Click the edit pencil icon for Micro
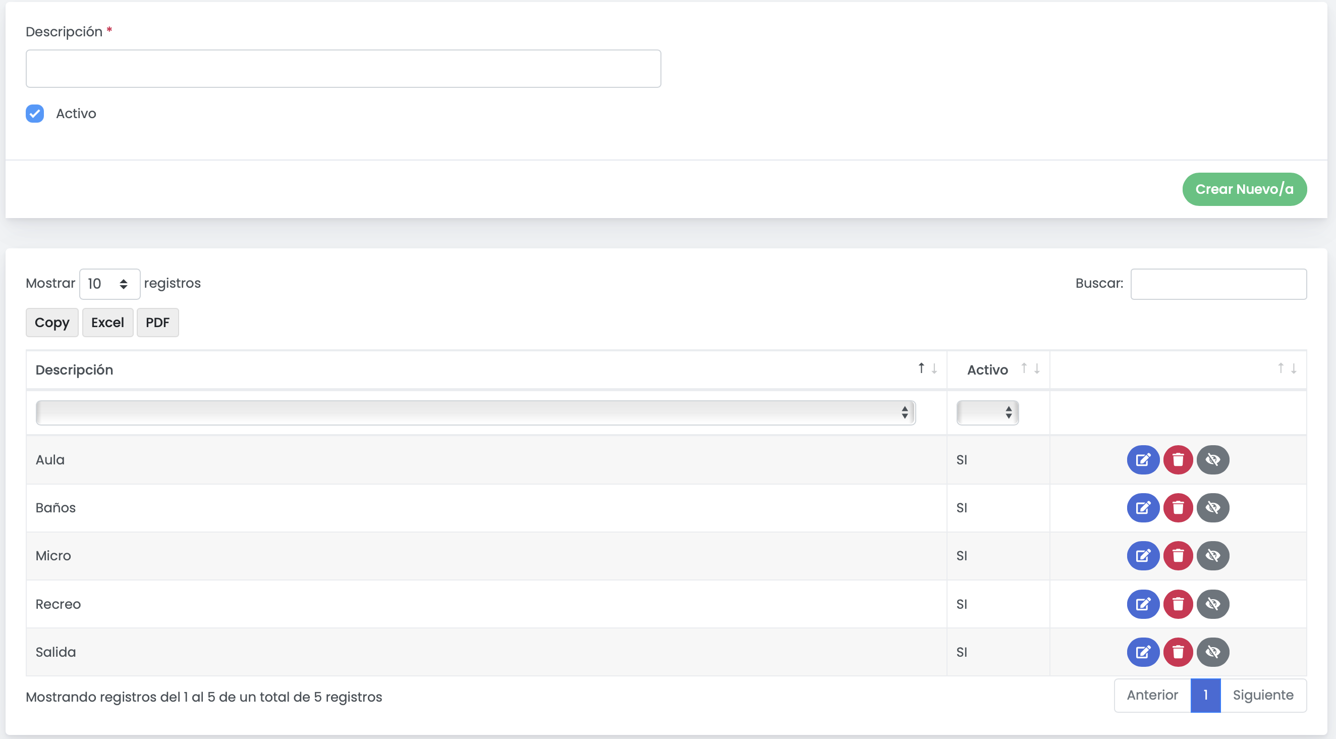 click(x=1143, y=556)
